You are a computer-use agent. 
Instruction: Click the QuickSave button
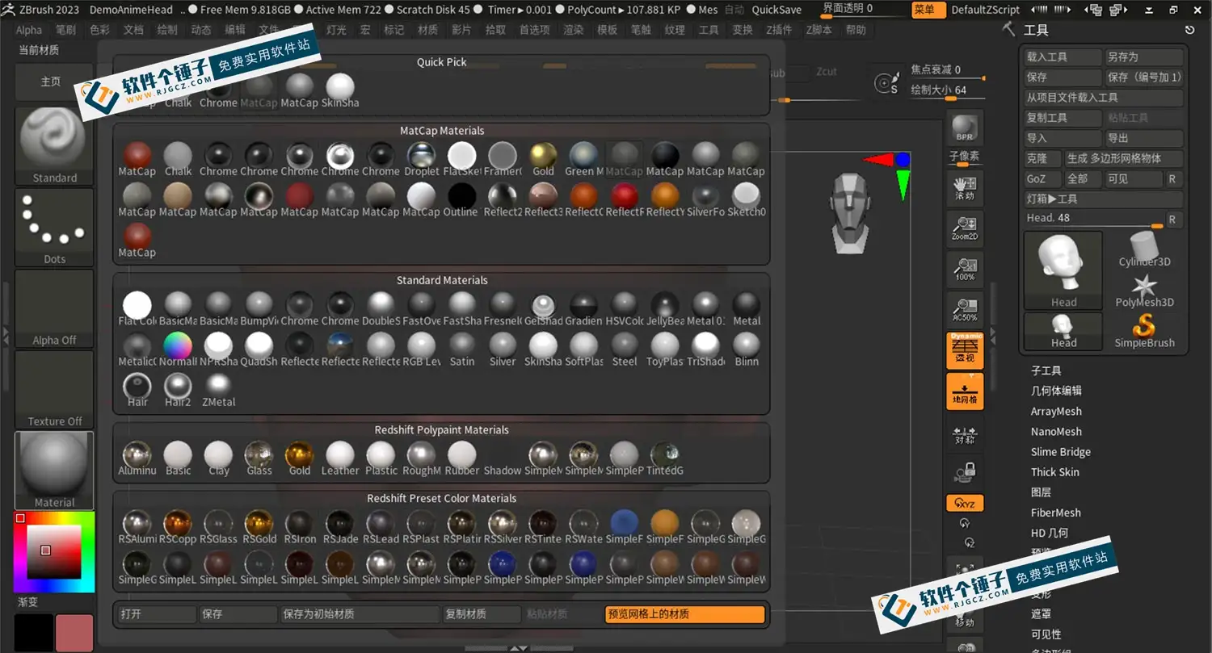click(x=776, y=10)
